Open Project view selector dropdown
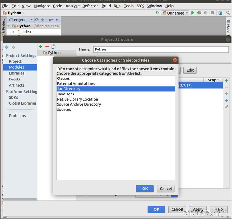232x219 pixels. (20, 20)
